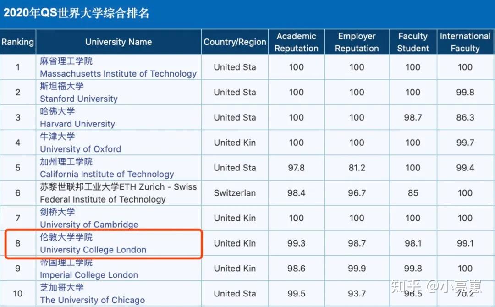
Task: Select the Ranking column header
Action: (x=18, y=42)
